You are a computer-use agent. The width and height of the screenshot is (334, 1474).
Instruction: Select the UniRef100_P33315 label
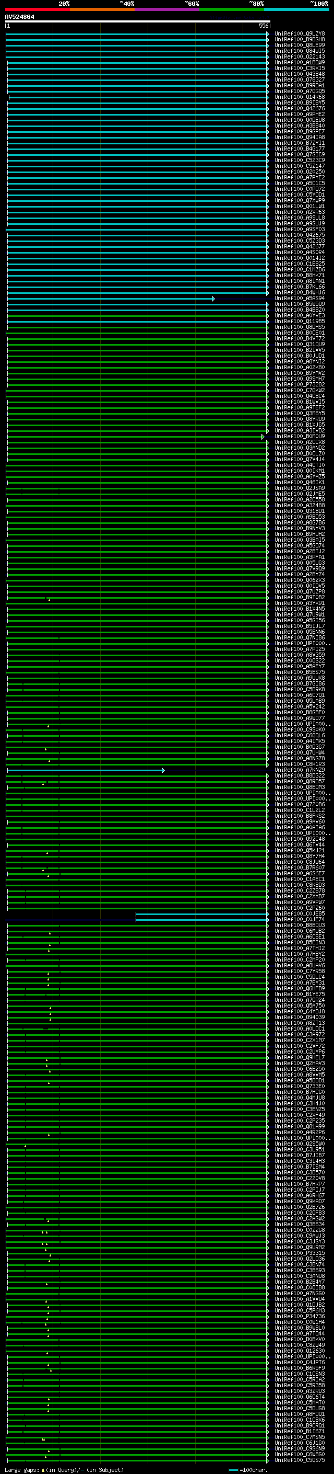click(299, 1252)
